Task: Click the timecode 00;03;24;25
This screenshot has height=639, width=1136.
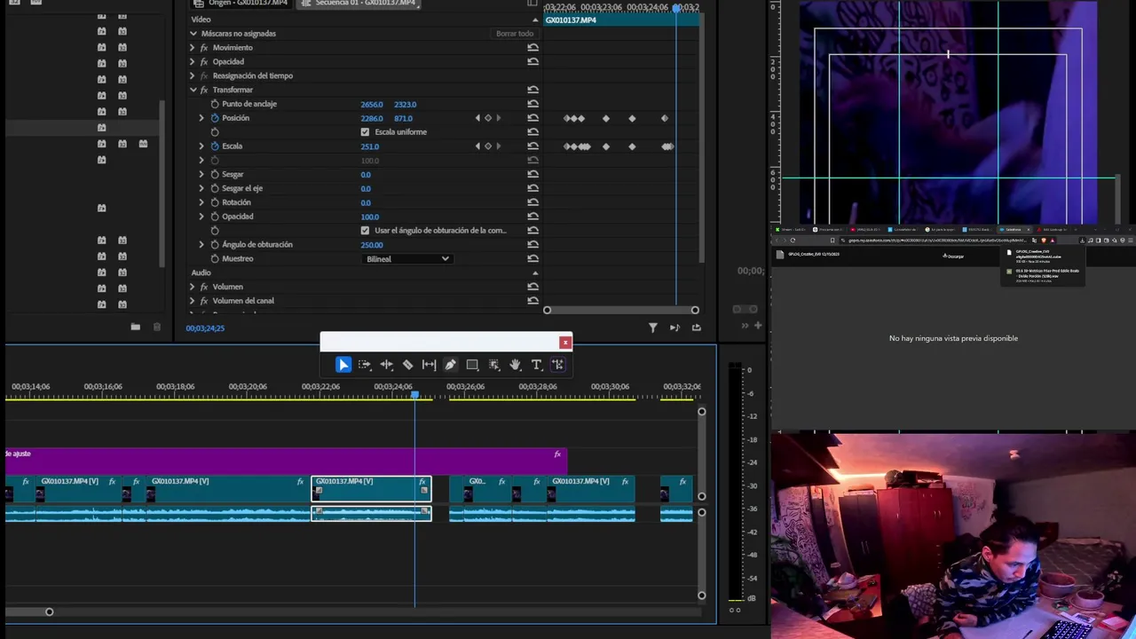Action: click(205, 328)
